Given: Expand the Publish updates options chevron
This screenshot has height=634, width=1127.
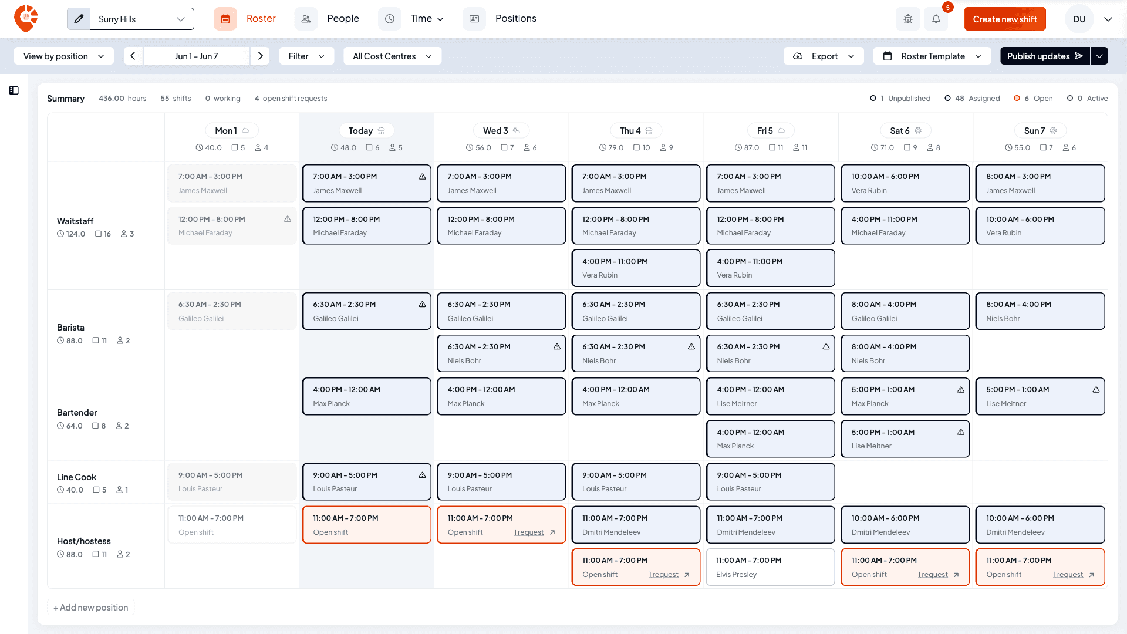Looking at the screenshot, I should 1099,56.
